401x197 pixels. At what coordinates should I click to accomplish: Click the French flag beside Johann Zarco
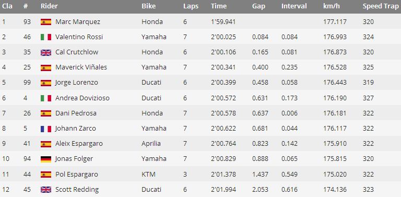click(x=46, y=129)
